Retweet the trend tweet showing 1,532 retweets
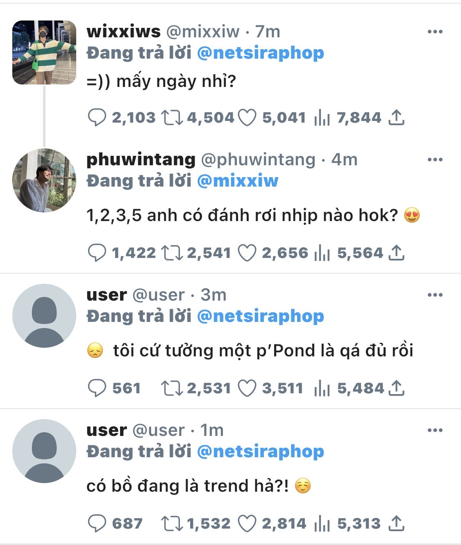The height and width of the screenshot is (545, 461). (172, 524)
